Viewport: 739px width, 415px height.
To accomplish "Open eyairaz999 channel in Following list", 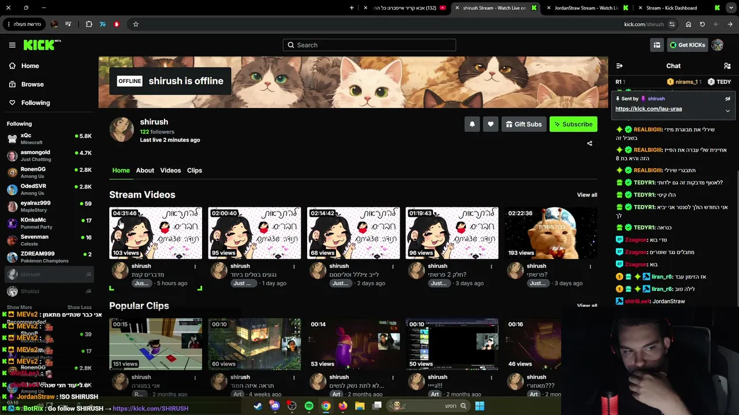I will pos(50,206).
